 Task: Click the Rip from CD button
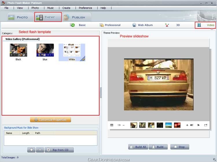59,150
